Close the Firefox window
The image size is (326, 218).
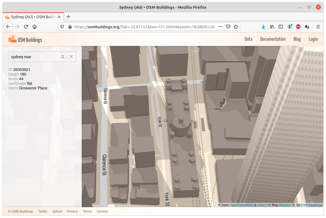[318, 7]
